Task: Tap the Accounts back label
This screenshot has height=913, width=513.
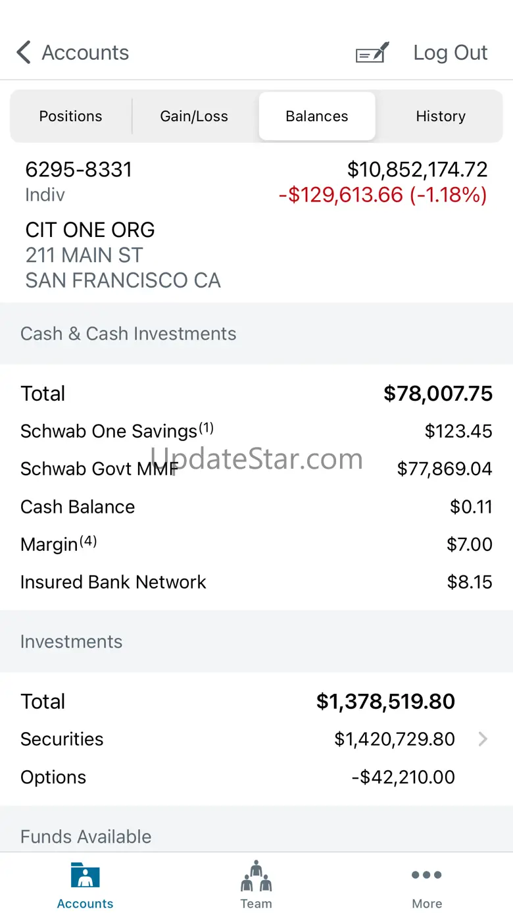Action: pyautogui.click(x=85, y=53)
